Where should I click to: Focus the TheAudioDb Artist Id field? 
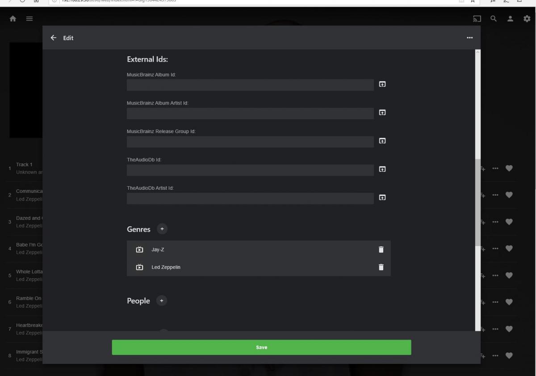250,198
